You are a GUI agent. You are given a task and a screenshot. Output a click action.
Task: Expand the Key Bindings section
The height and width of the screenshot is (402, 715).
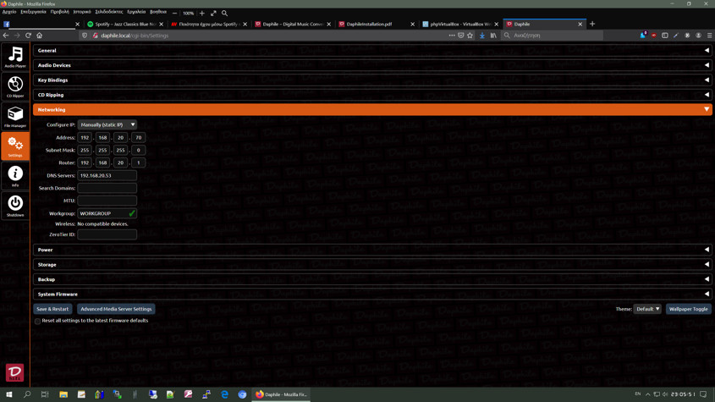[x=372, y=80]
